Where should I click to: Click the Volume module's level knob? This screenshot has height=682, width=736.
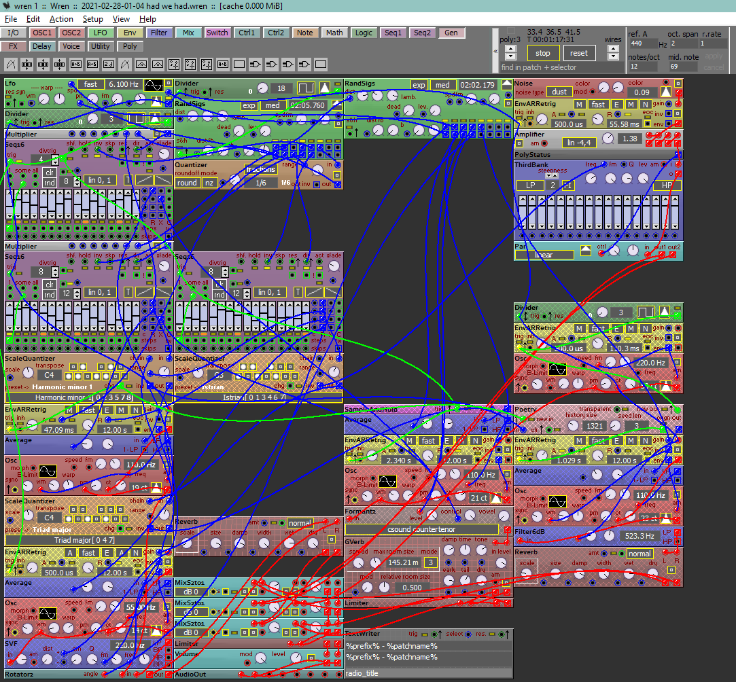click(x=295, y=657)
